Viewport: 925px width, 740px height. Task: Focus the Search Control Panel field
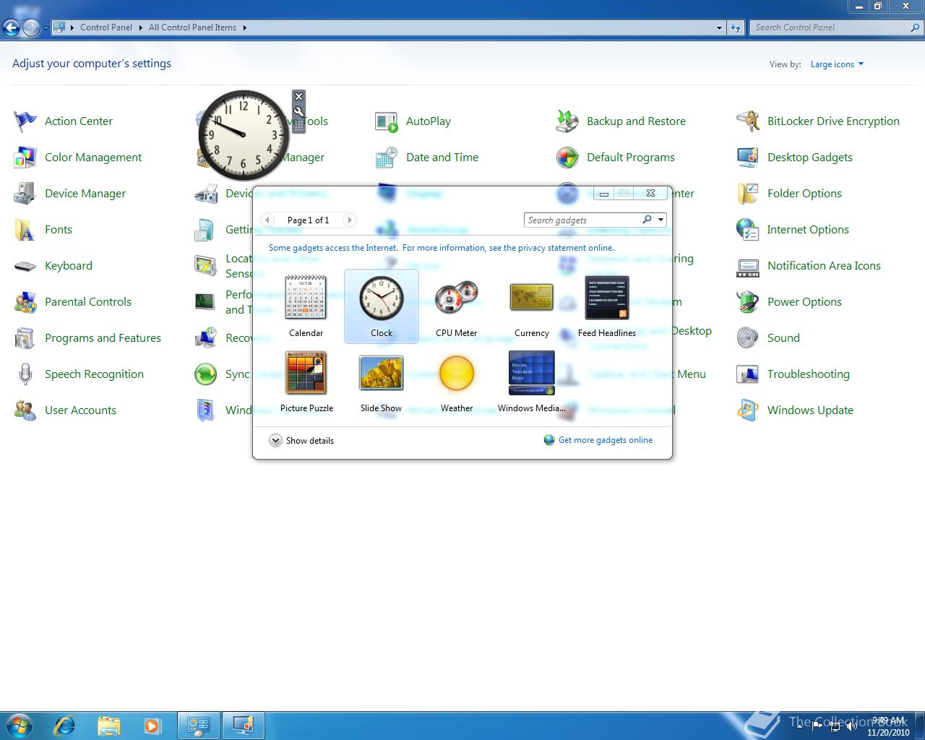(x=830, y=27)
